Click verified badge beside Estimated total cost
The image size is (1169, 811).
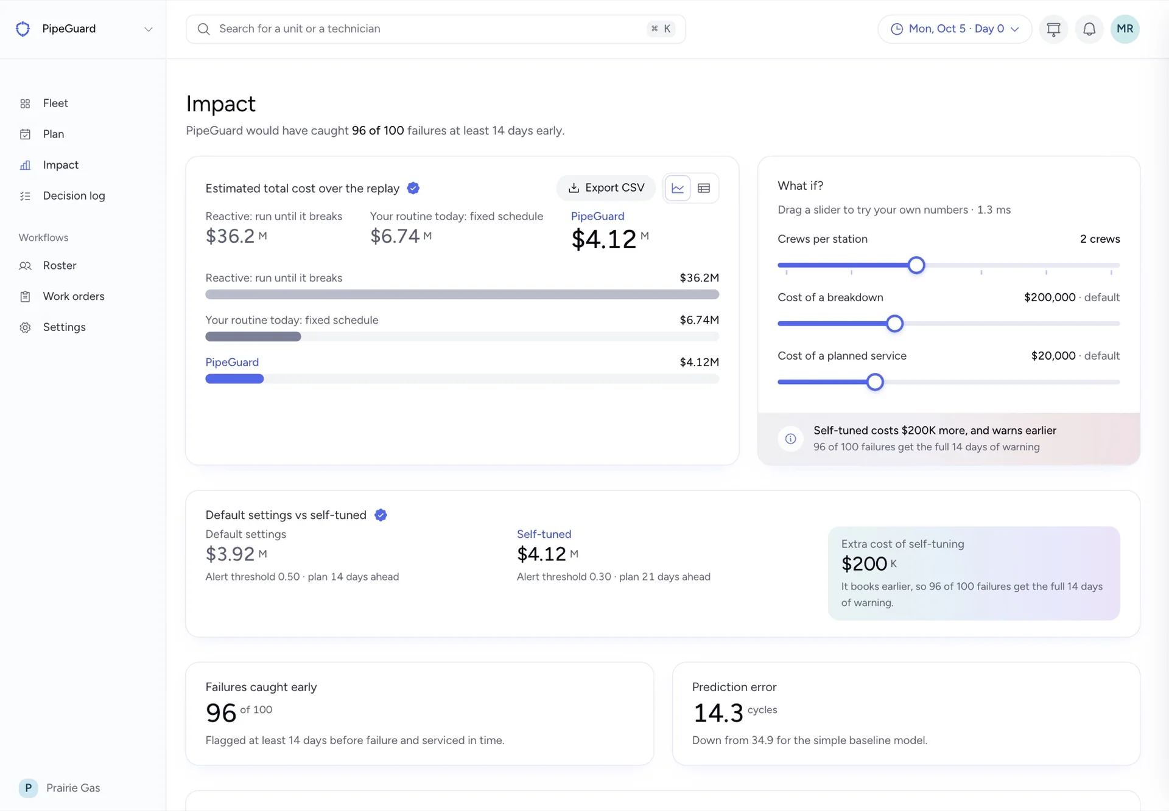pos(413,188)
